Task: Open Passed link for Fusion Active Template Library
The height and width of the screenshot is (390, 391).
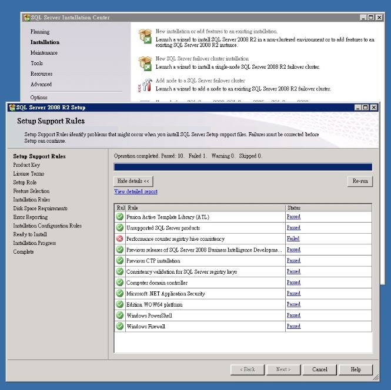Action: 293,217
